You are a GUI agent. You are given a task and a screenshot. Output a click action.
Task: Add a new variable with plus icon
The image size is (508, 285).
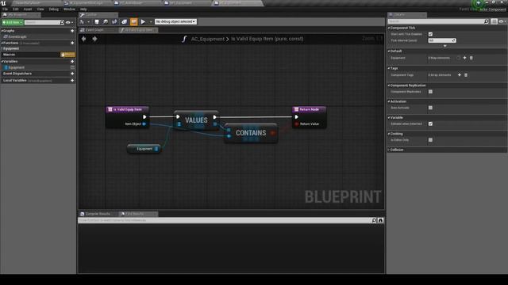[72, 62]
